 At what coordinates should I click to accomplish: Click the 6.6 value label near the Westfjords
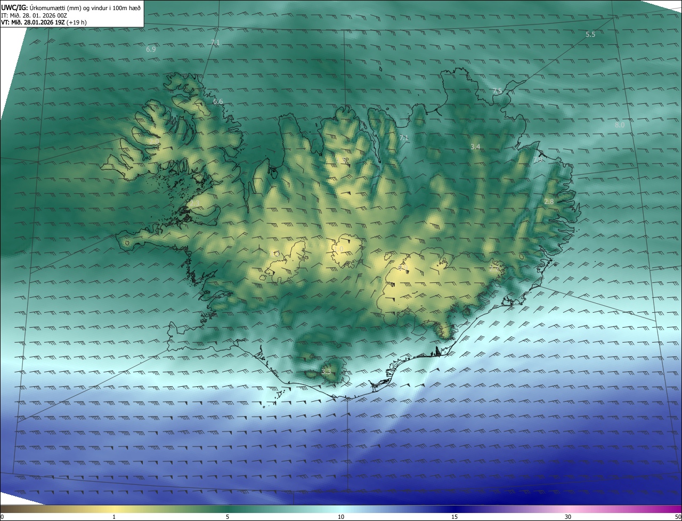tap(218, 101)
